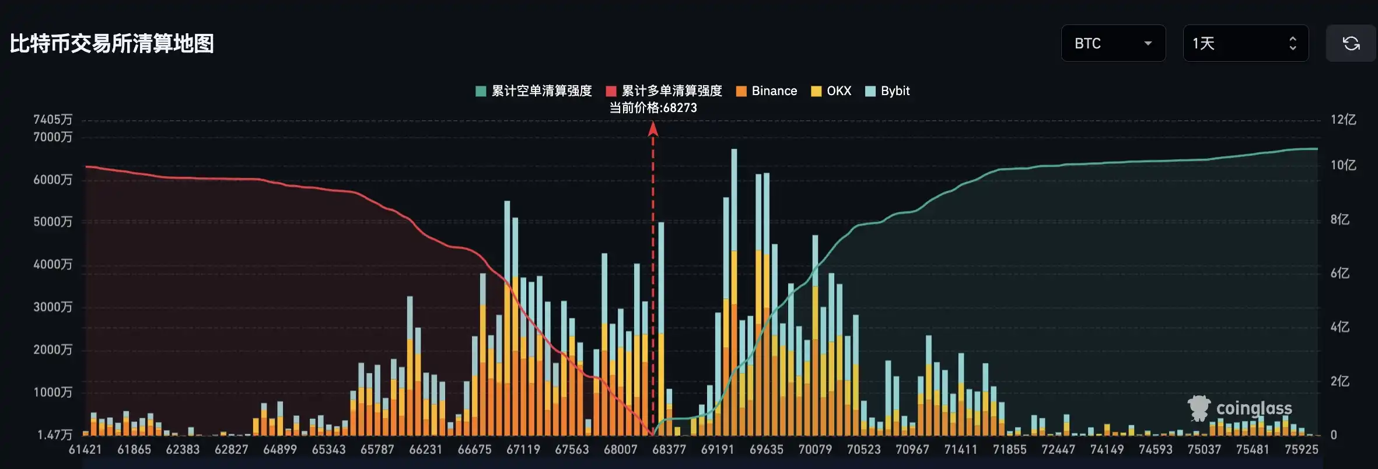Click the up-down chevrons in the 1天 selector
The image size is (1378, 469).
tap(1292, 43)
